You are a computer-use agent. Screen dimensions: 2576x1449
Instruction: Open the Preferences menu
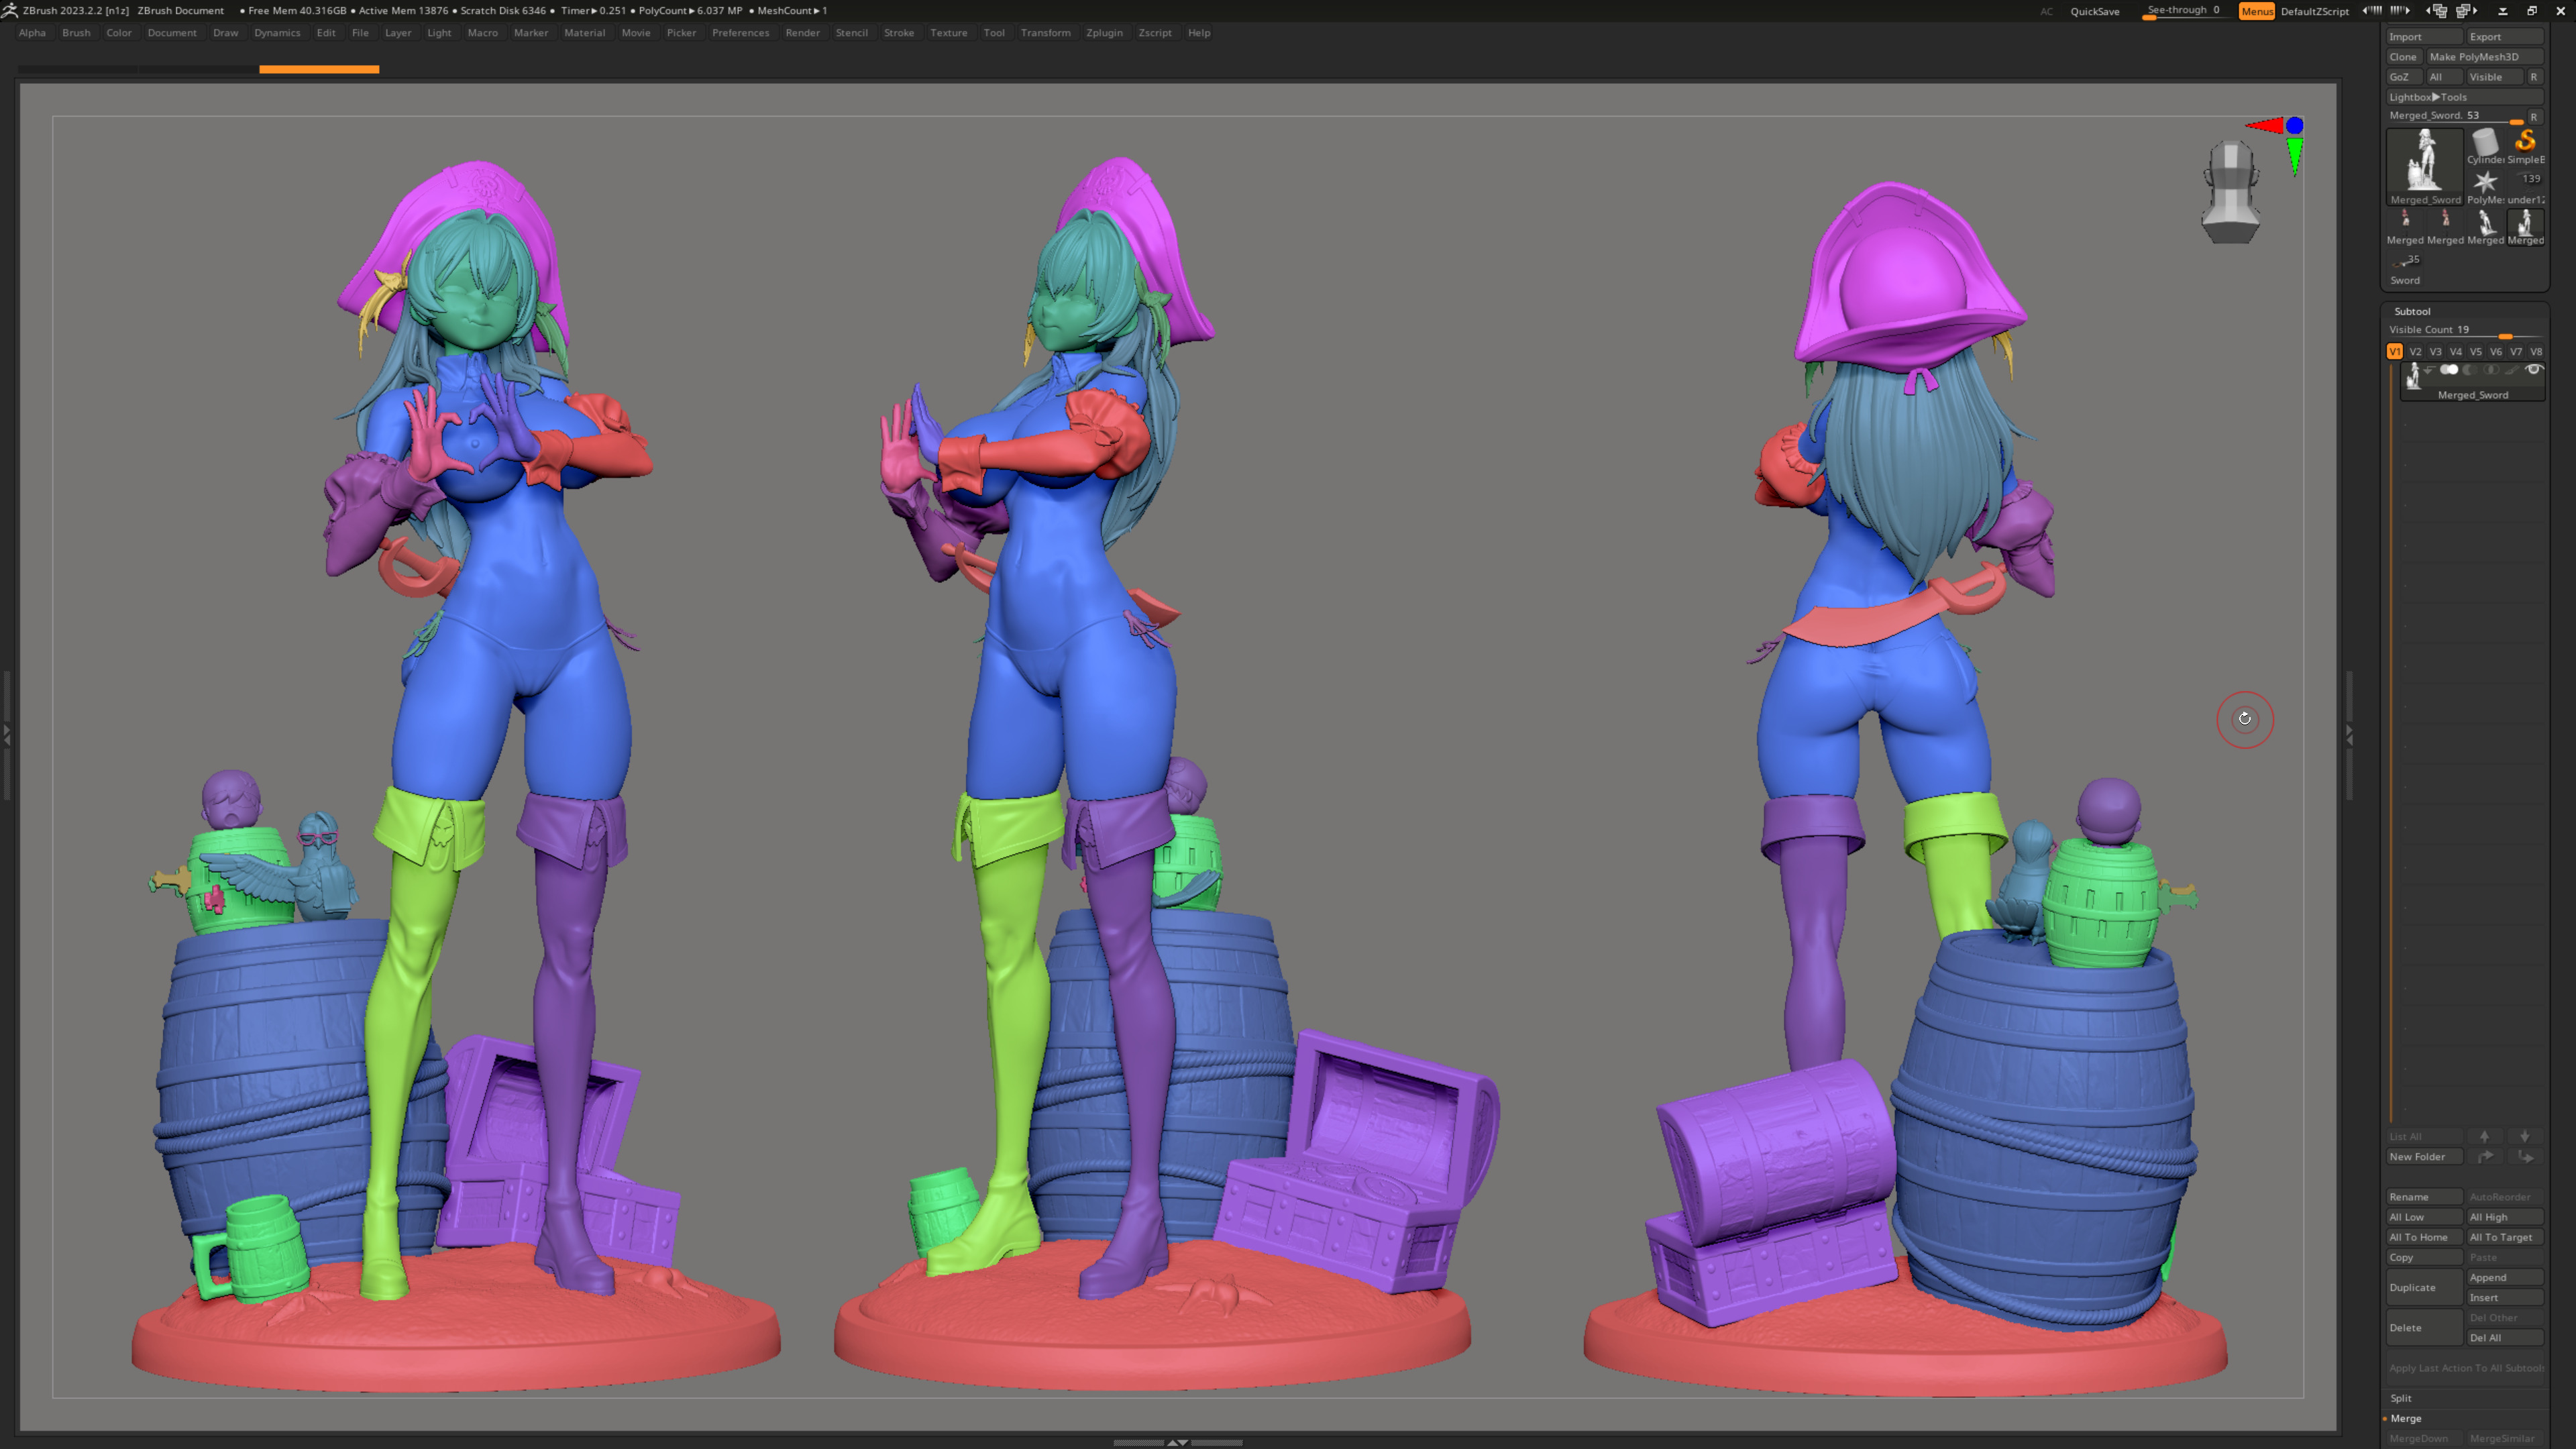[741, 33]
